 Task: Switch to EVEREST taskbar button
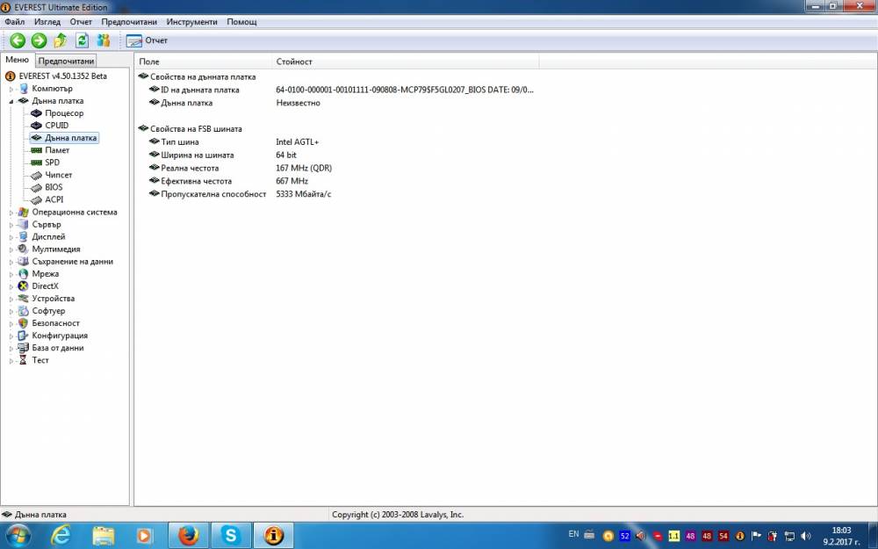274,536
